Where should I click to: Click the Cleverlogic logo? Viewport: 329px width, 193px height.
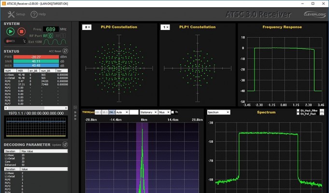(315, 14)
